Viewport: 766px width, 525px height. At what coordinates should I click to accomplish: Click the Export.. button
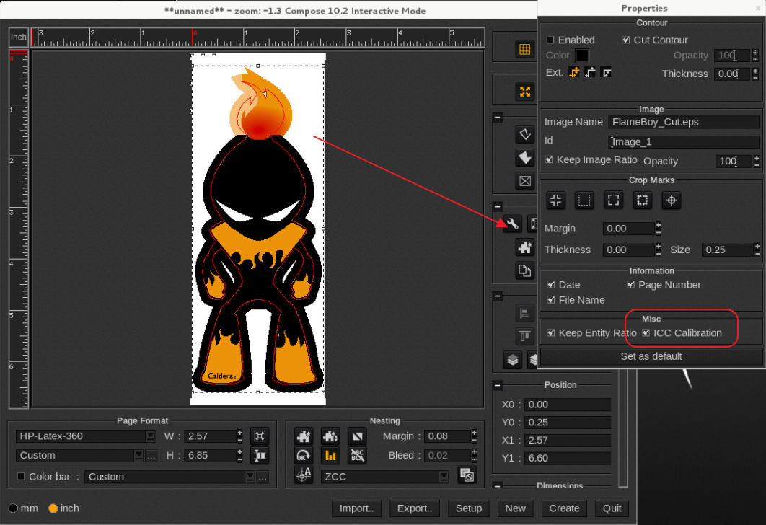(x=415, y=508)
